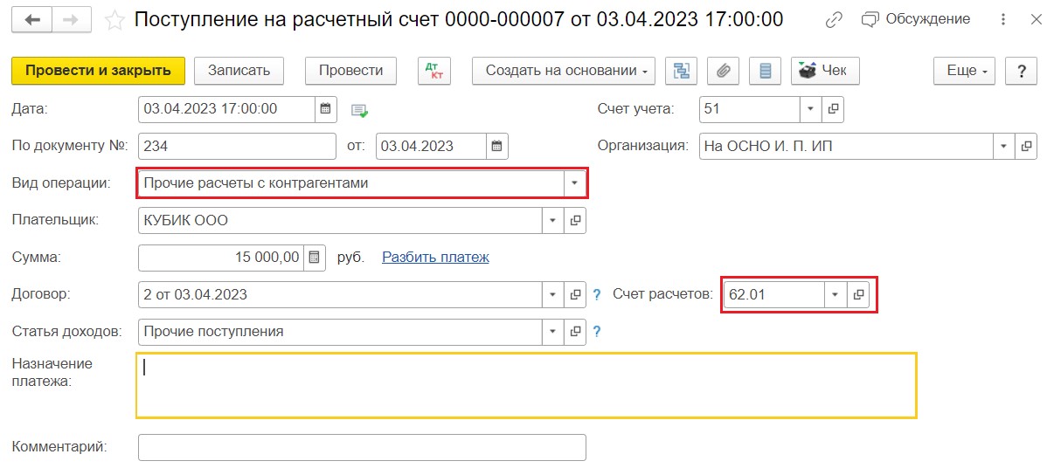Expand the Счет расчетов dropdown

point(835,295)
